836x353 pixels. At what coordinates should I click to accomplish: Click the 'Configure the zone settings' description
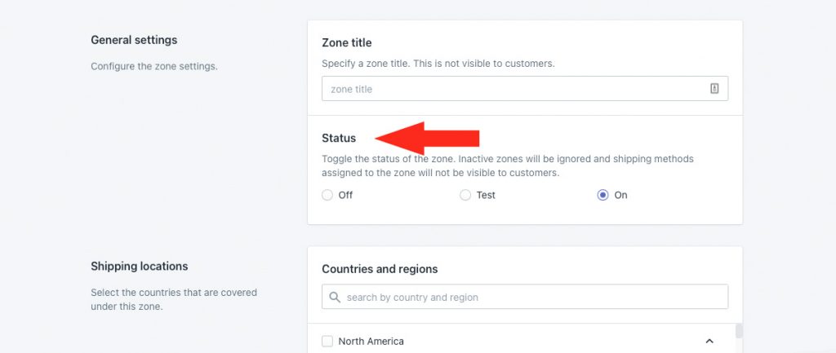[x=154, y=67]
